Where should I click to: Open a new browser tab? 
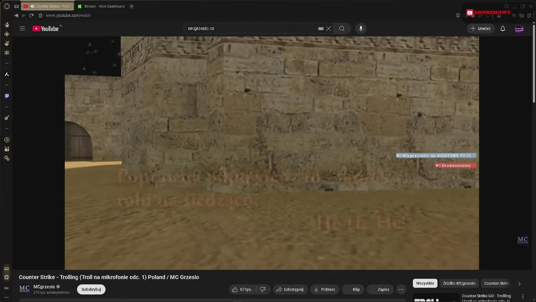(131, 6)
